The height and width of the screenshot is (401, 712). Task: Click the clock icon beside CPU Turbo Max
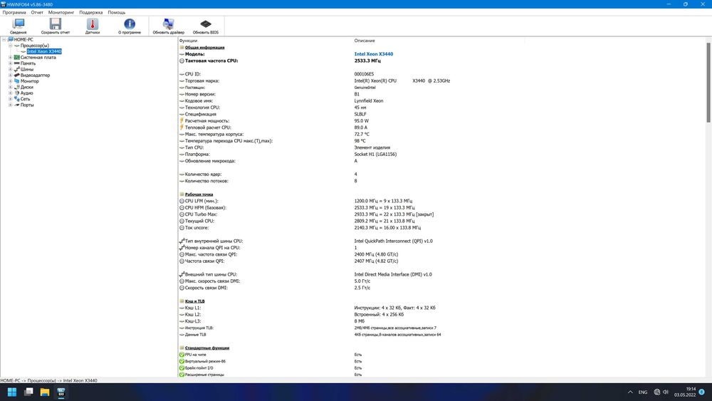point(182,214)
